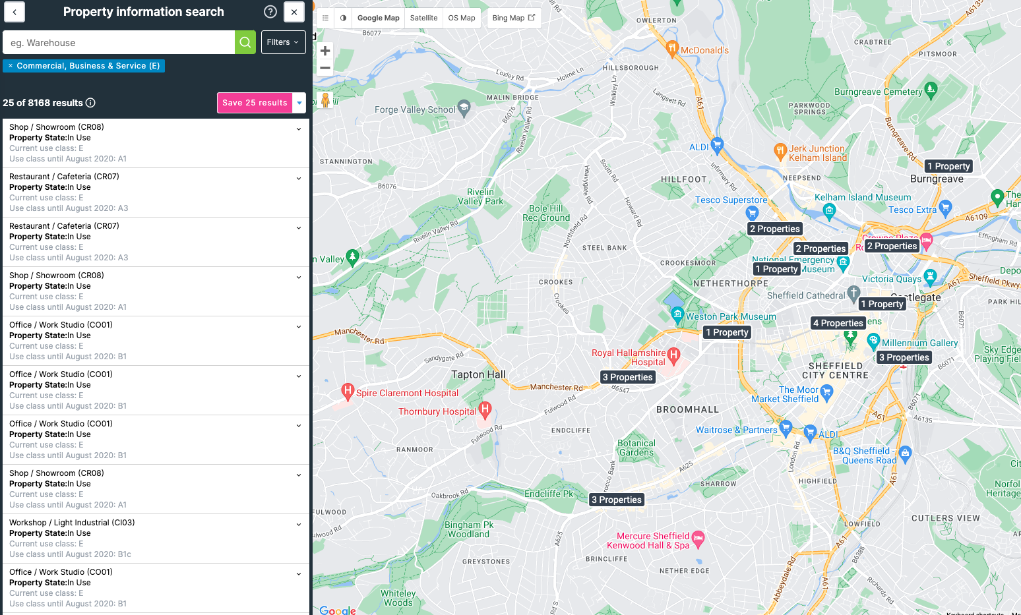Click the contrast half-circle map icon

(x=343, y=18)
